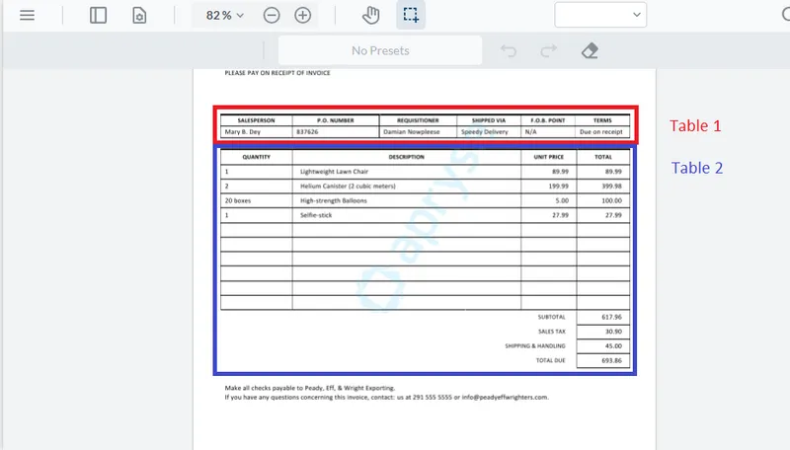Click the zoom out minus button
The image size is (790, 450).
point(272,15)
